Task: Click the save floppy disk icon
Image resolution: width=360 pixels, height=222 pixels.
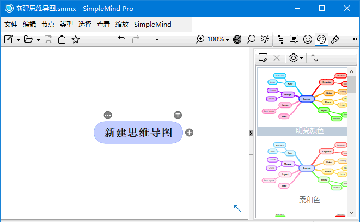Action: point(48,39)
